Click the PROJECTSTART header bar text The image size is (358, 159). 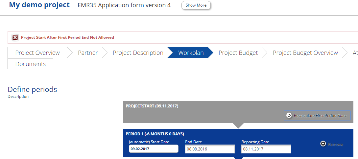point(152,106)
